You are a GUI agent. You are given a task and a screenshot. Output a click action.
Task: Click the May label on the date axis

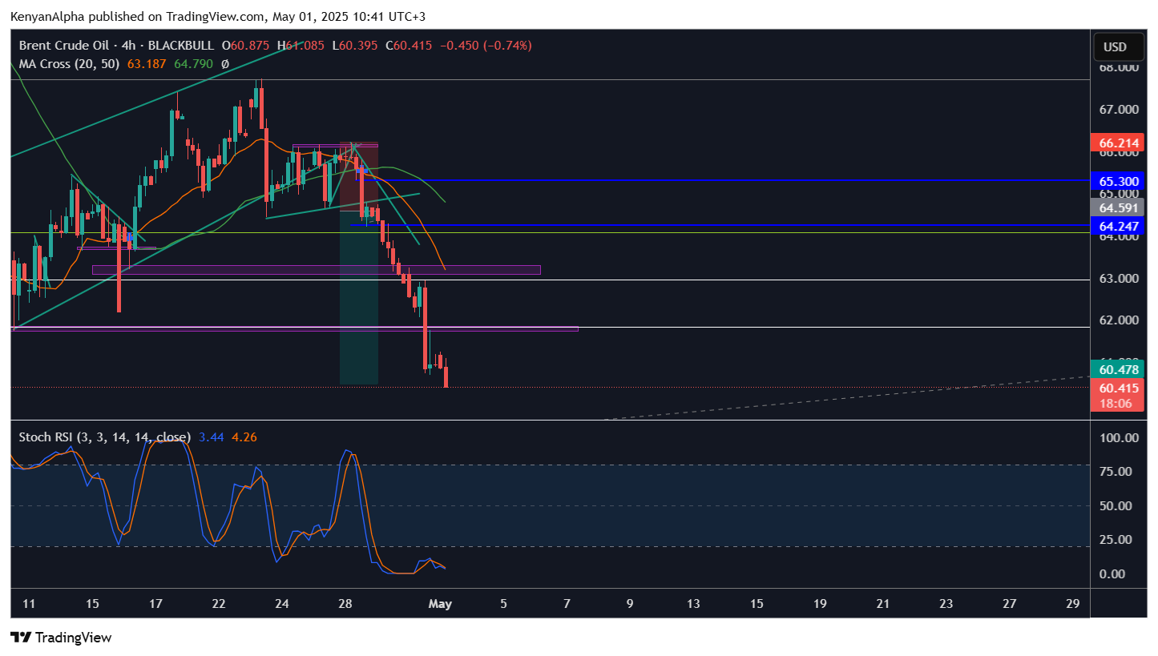pos(441,604)
